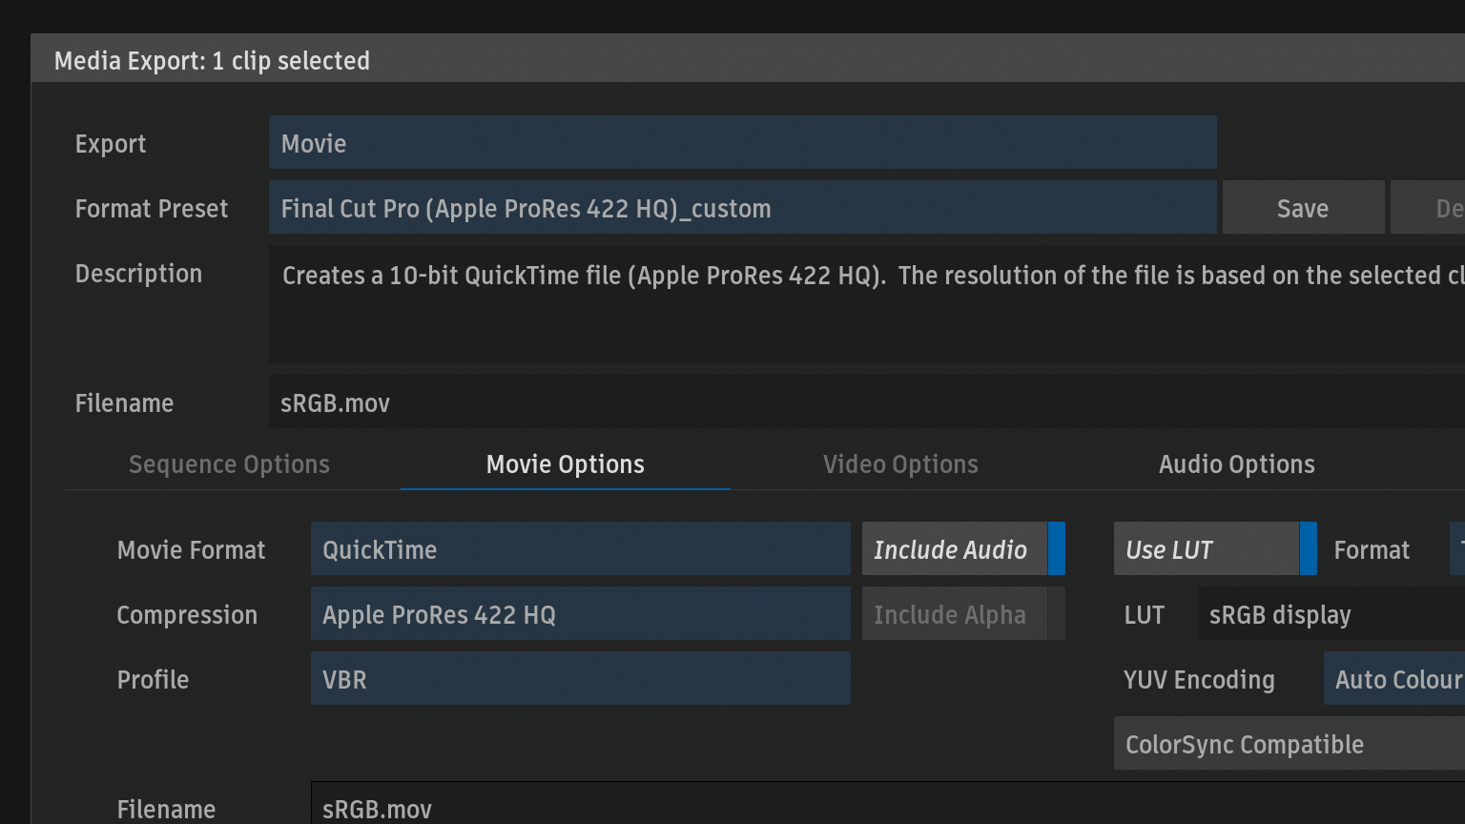Toggle the Include Alpha option

pos(962,614)
